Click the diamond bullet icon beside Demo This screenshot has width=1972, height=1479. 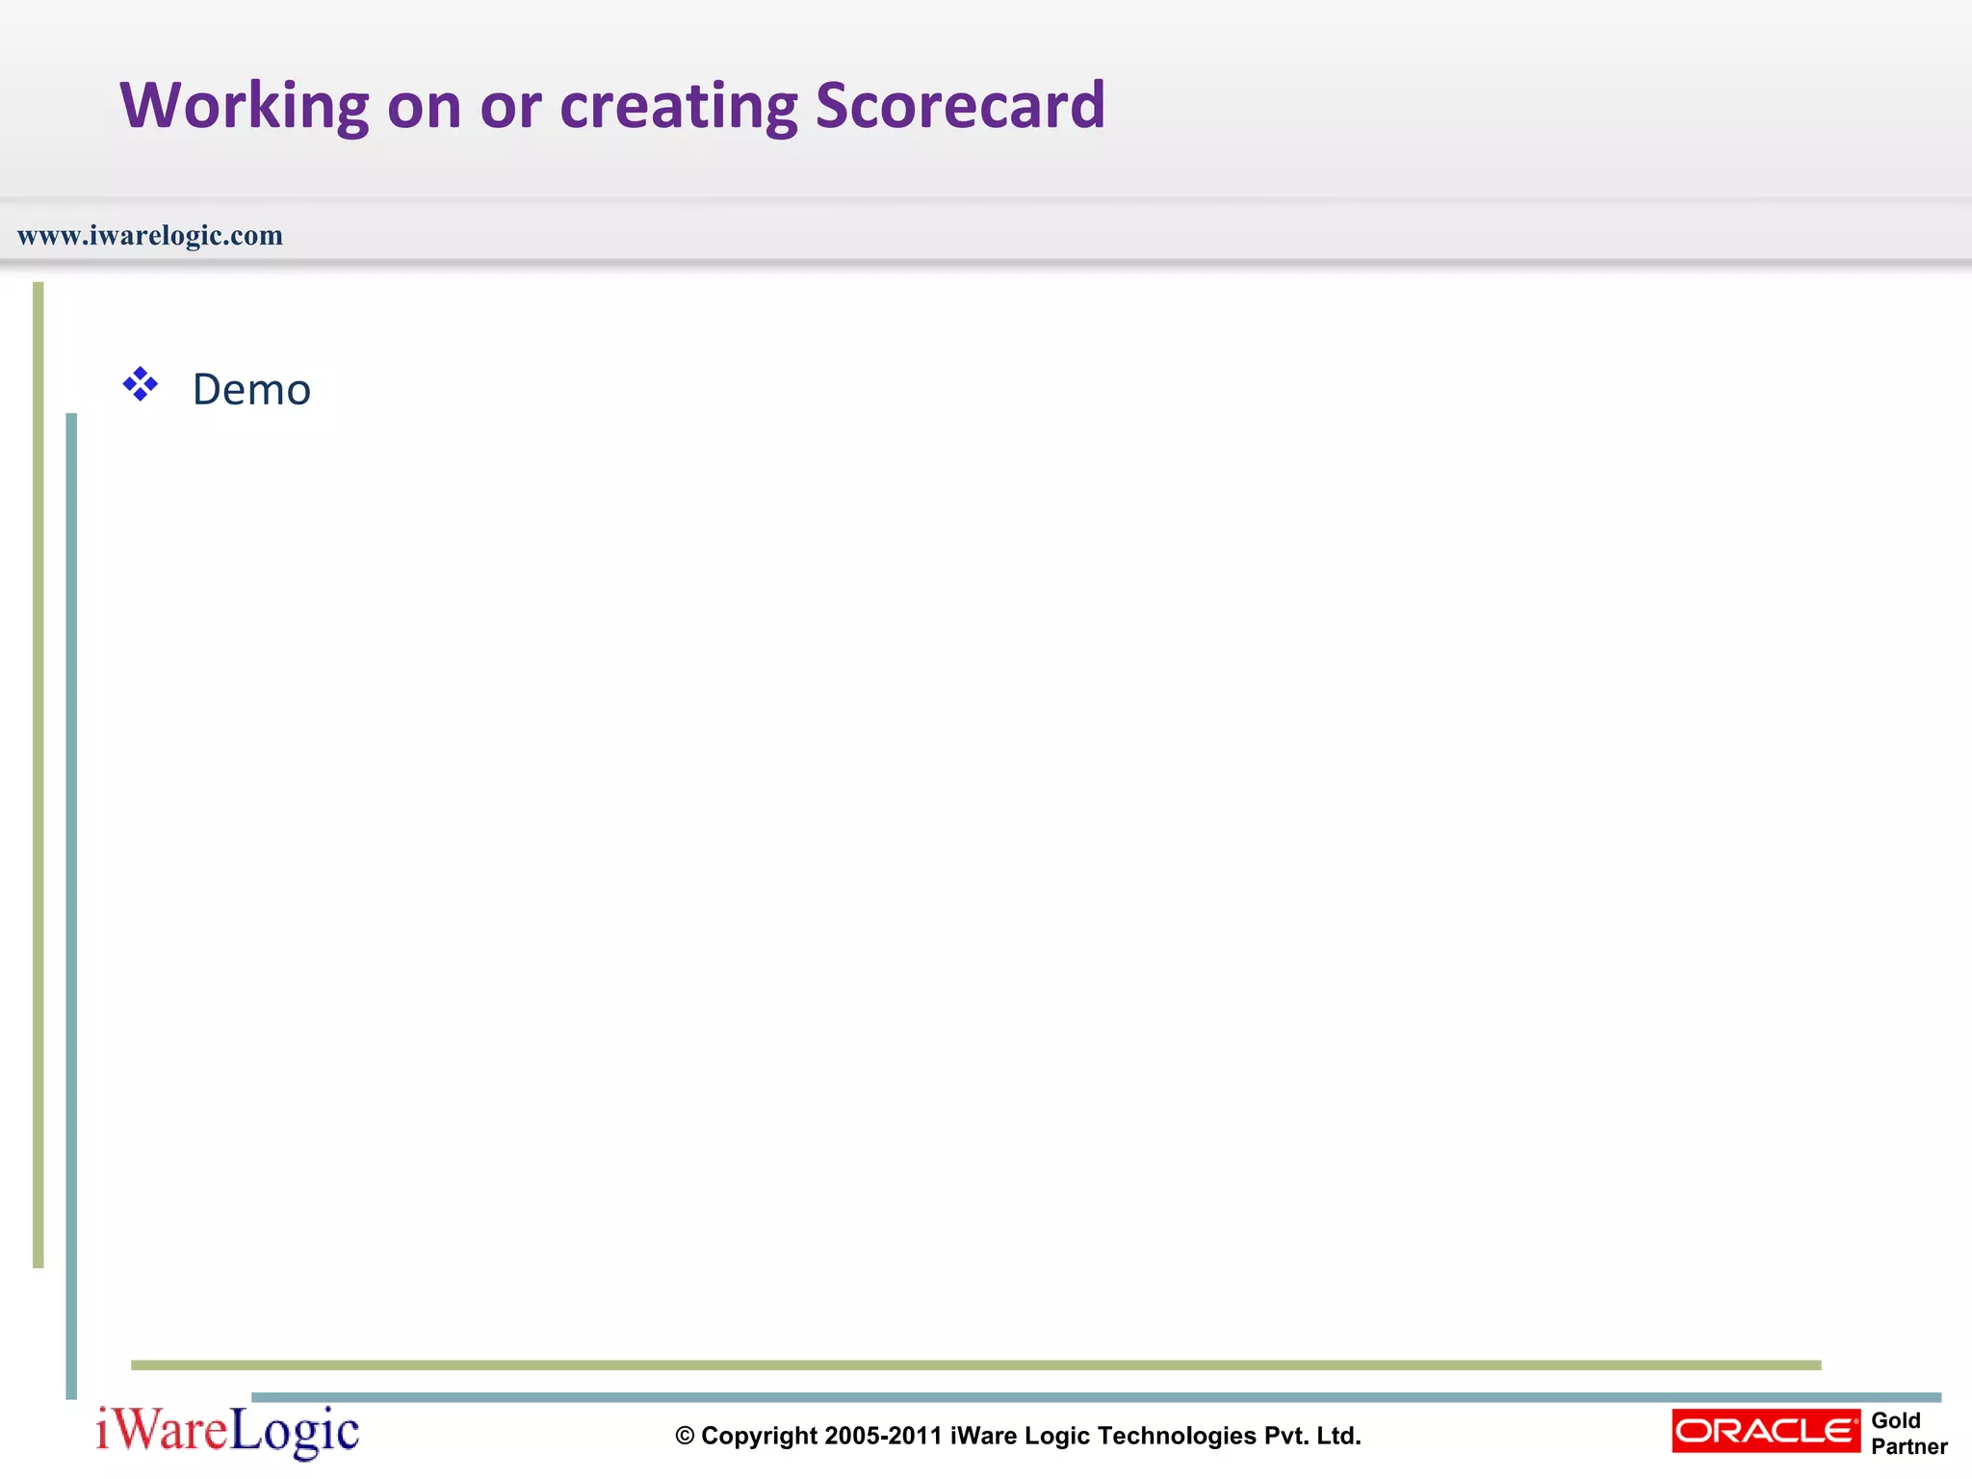141,384
